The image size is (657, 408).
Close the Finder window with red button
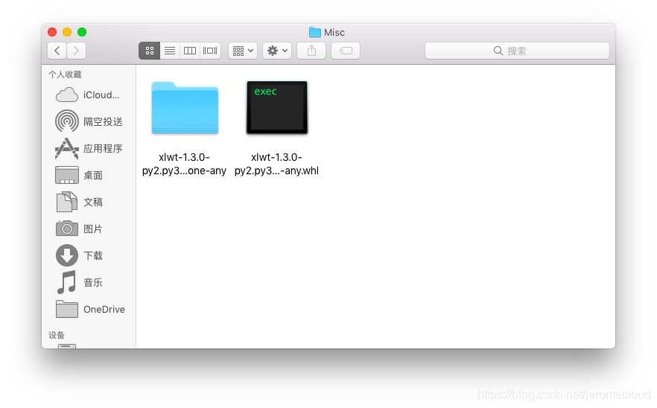tap(52, 32)
